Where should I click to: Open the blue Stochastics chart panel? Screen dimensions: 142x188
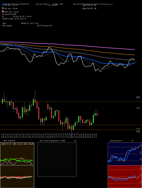[125, 154]
